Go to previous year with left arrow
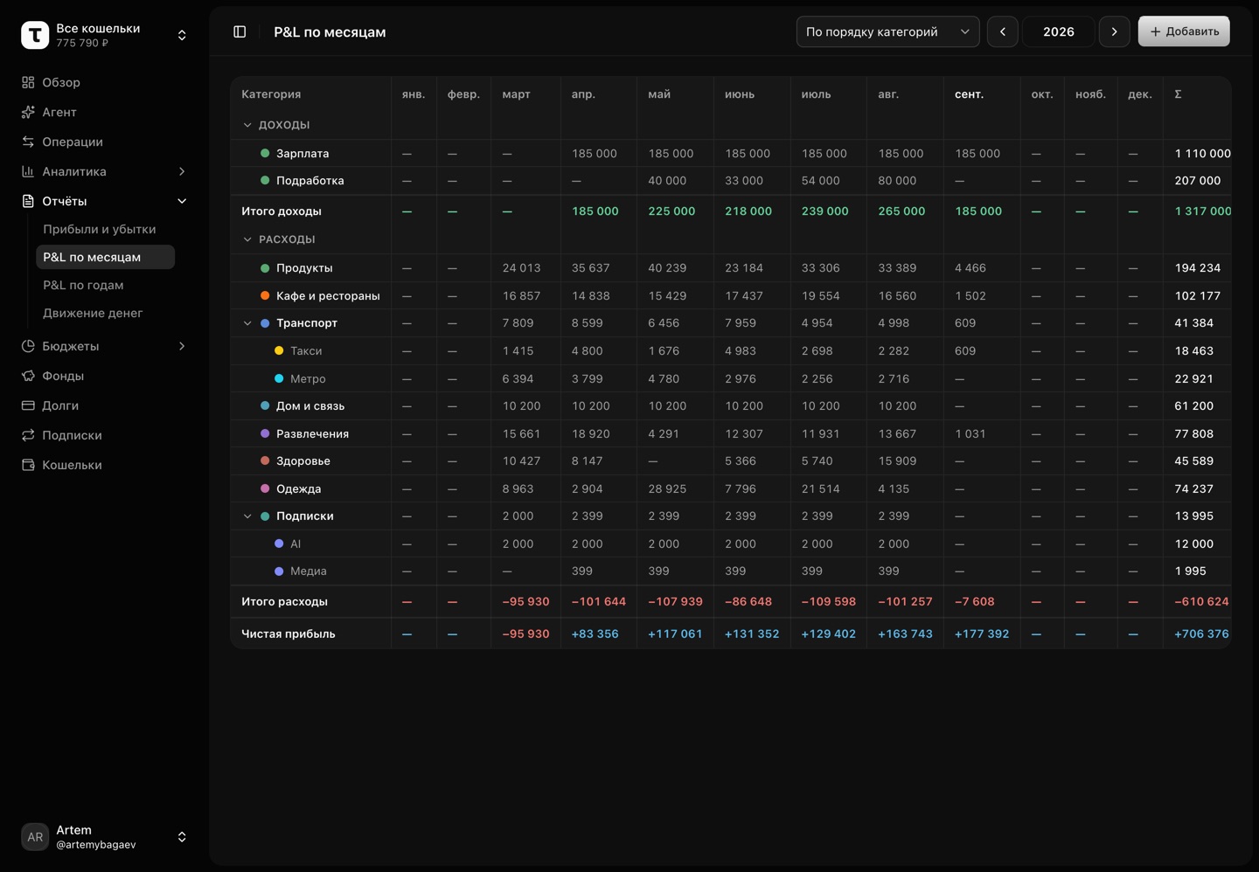The width and height of the screenshot is (1259, 872). 1003,31
